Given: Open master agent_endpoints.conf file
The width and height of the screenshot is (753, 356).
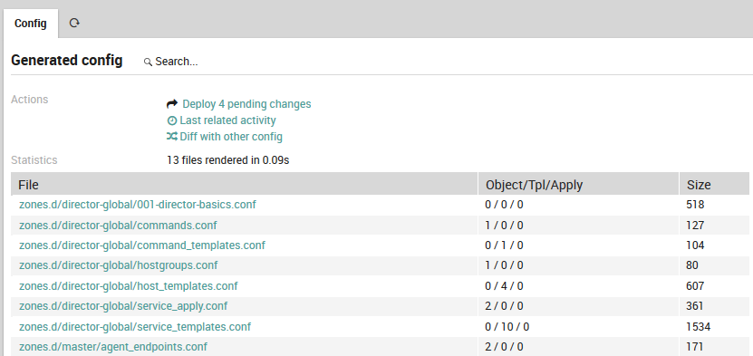Looking at the screenshot, I should [113, 346].
